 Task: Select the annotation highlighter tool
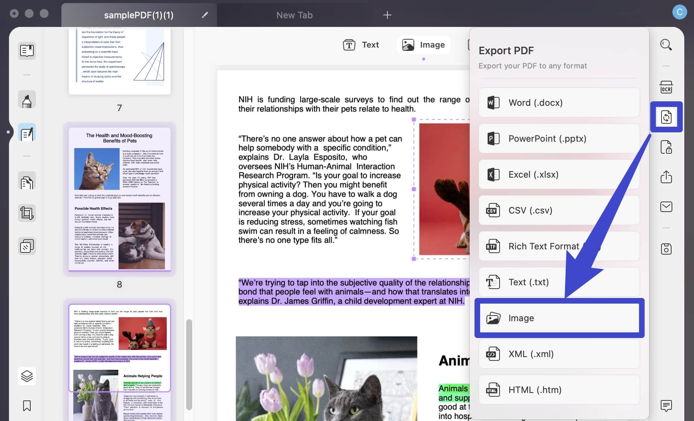coord(27,99)
